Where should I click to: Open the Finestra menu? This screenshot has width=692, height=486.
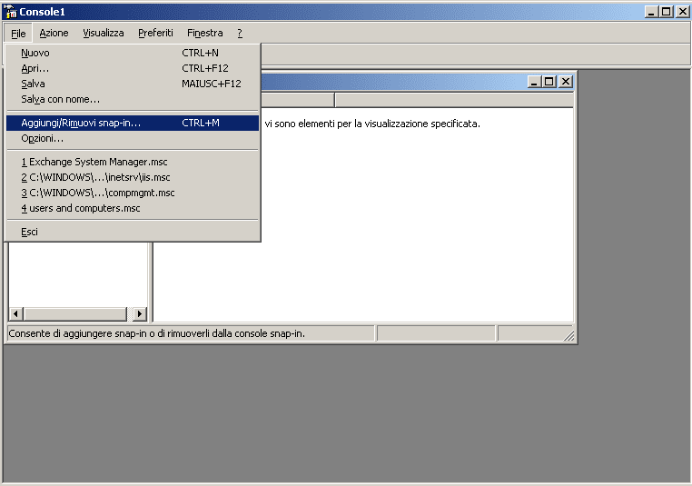(204, 33)
